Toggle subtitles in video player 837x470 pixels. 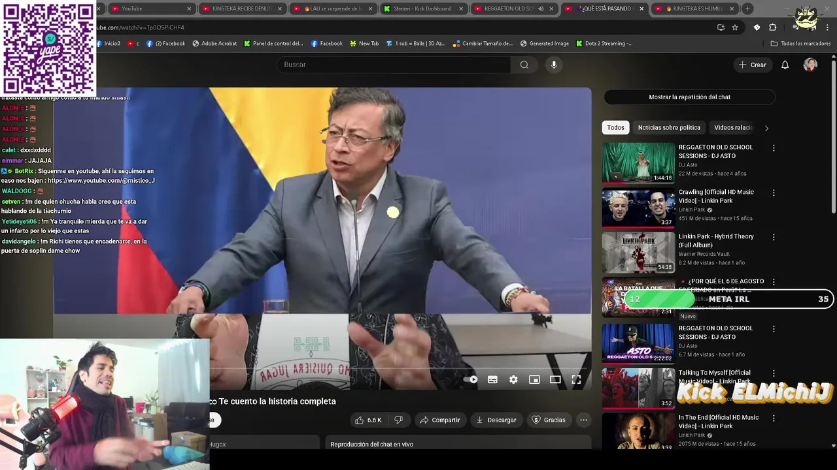tap(492, 379)
